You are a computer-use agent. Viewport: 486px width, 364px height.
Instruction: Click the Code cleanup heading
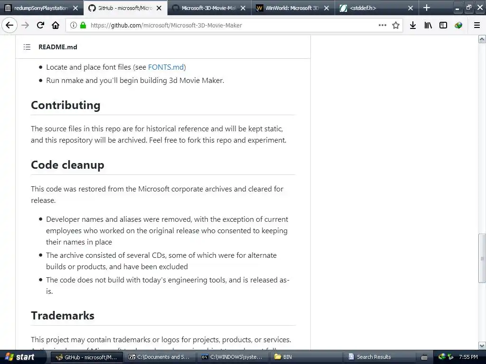(x=67, y=165)
